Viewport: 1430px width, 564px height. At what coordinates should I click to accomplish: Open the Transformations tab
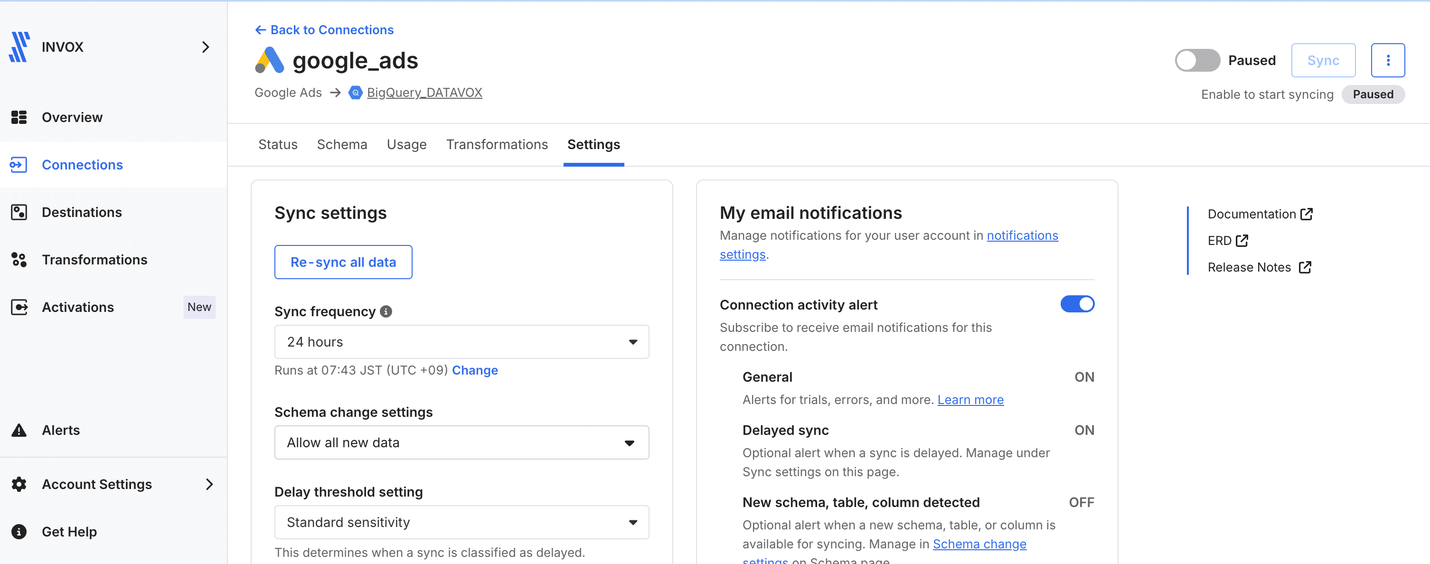coord(497,144)
